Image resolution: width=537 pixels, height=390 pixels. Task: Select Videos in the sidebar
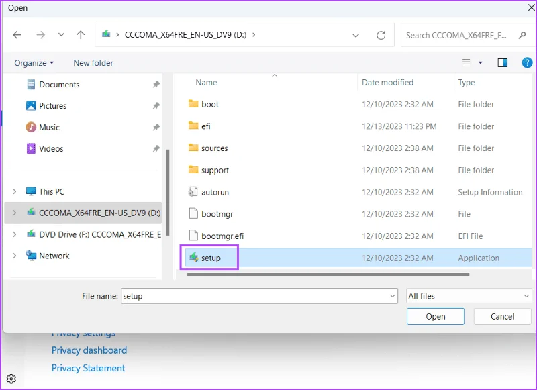tap(51, 148)
